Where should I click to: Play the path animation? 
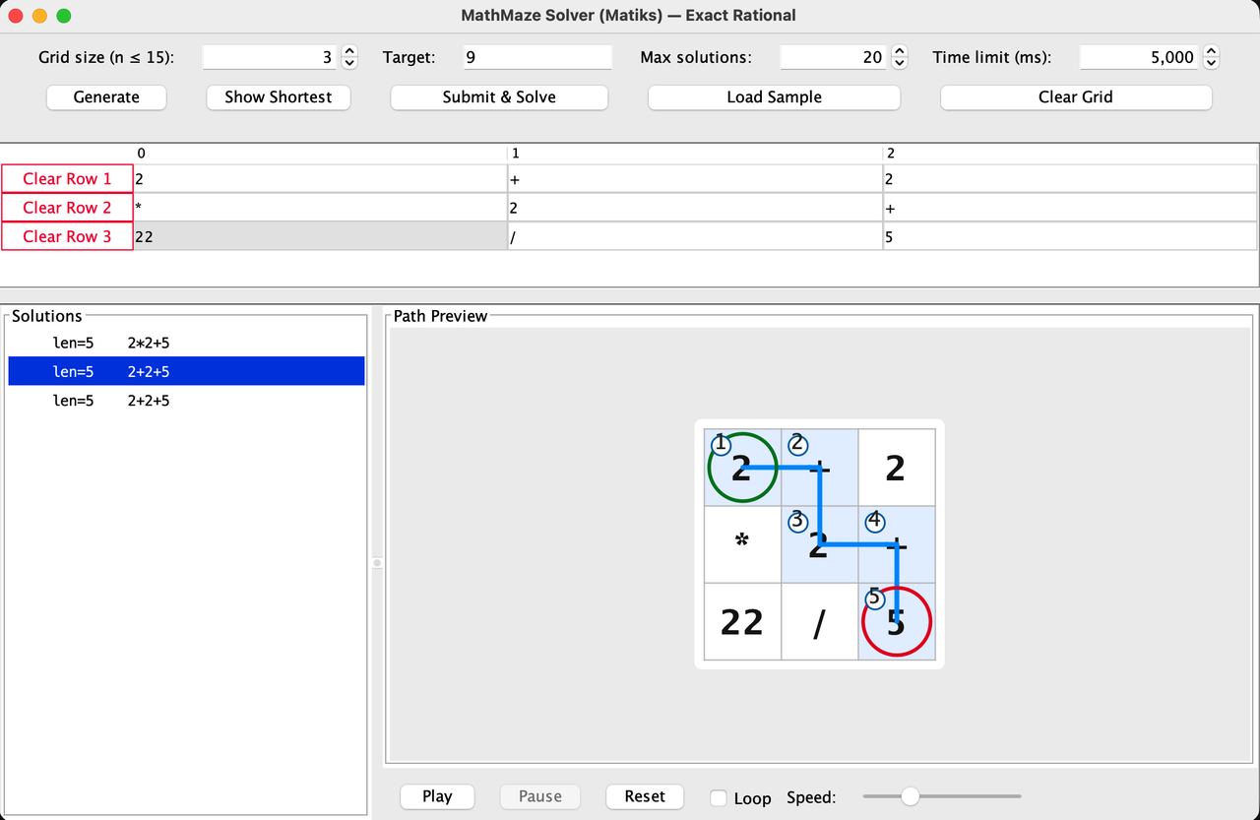coord(437,796)
